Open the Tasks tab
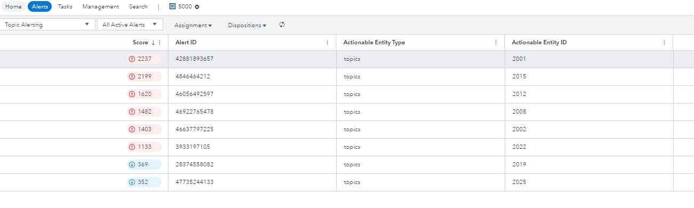 coord(65,7)
